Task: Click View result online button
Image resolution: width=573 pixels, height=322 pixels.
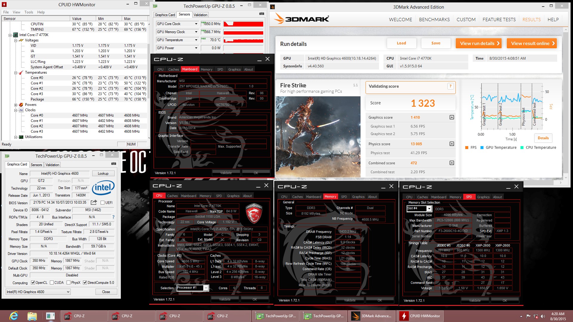Action: [532, 43]
